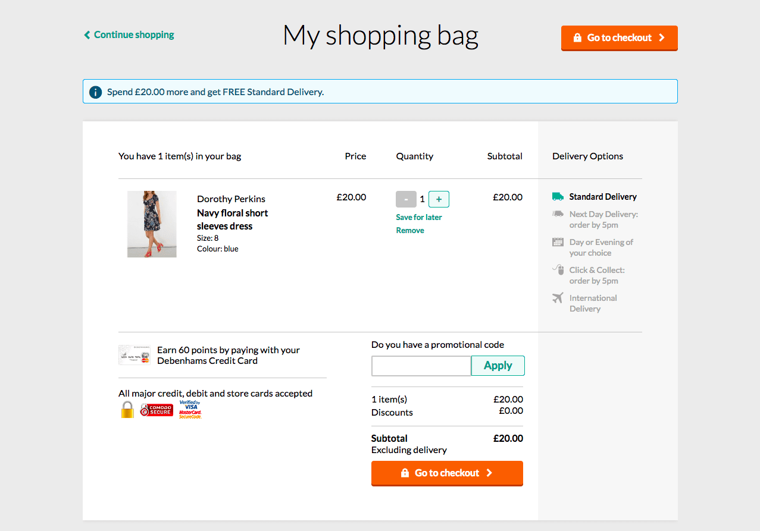Proceed via the bottom Go to checkout button

pos(447,473)
